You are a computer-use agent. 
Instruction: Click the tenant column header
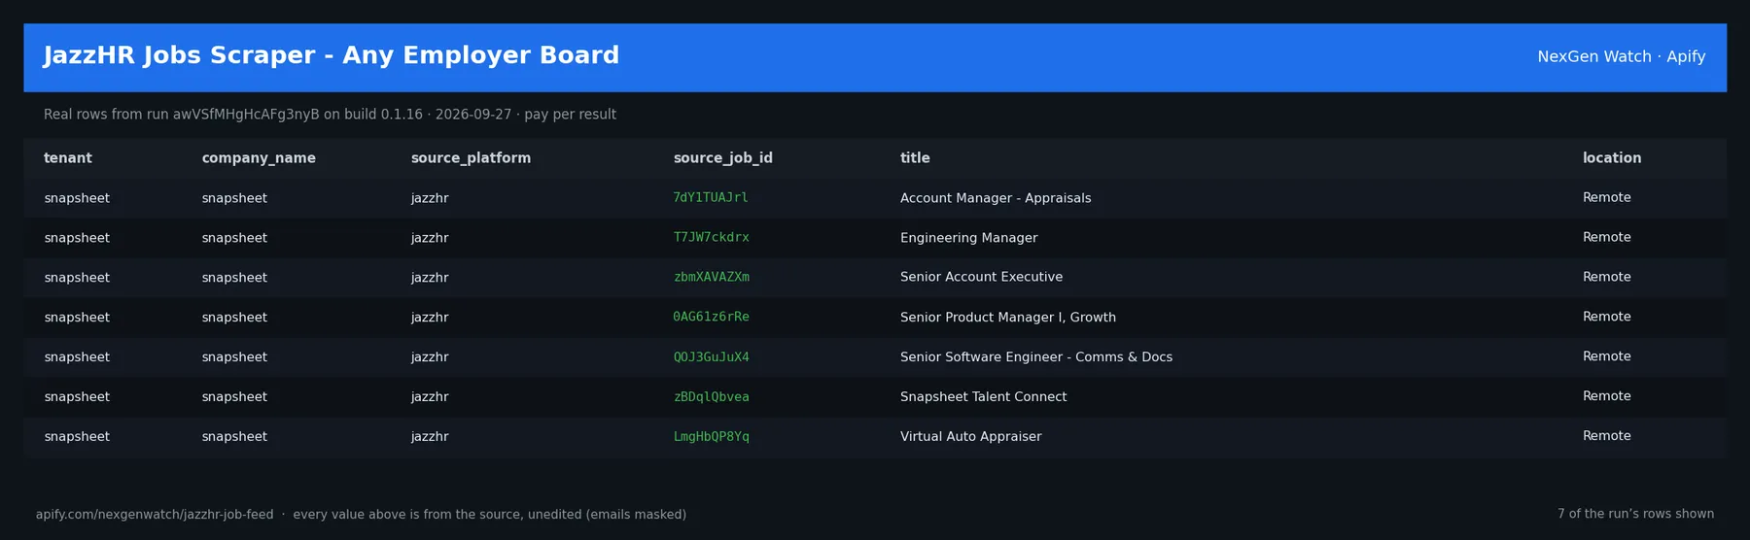click(68, 158)
